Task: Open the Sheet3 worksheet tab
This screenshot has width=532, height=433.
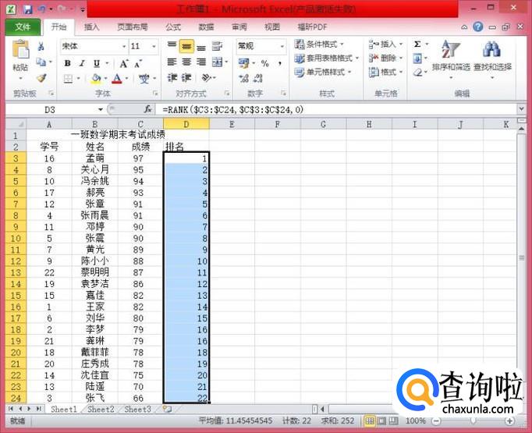Action: pos(137,410)
